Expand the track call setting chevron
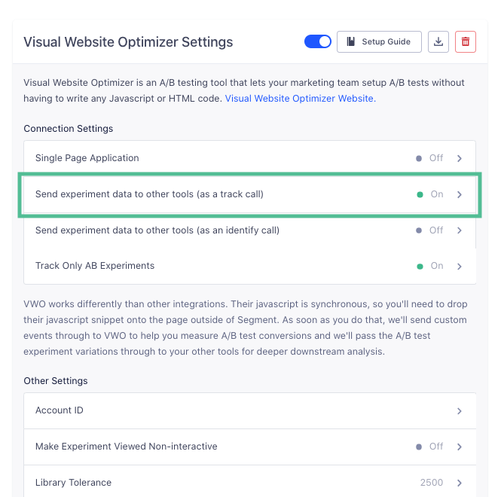The image size is (501, 497). (x=460, y=194)
